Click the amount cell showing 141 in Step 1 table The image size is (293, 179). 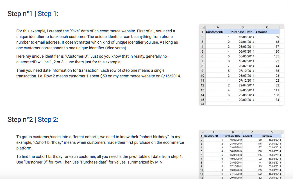click(267, 90)
